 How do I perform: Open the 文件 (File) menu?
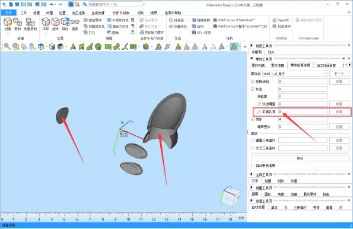(x=8, y=12)
